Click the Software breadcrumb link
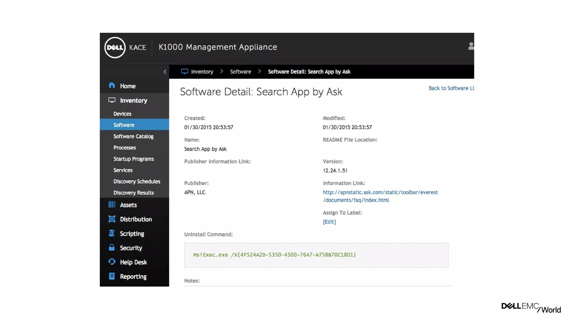The image size is (574, 323). [x=240, y=72]
